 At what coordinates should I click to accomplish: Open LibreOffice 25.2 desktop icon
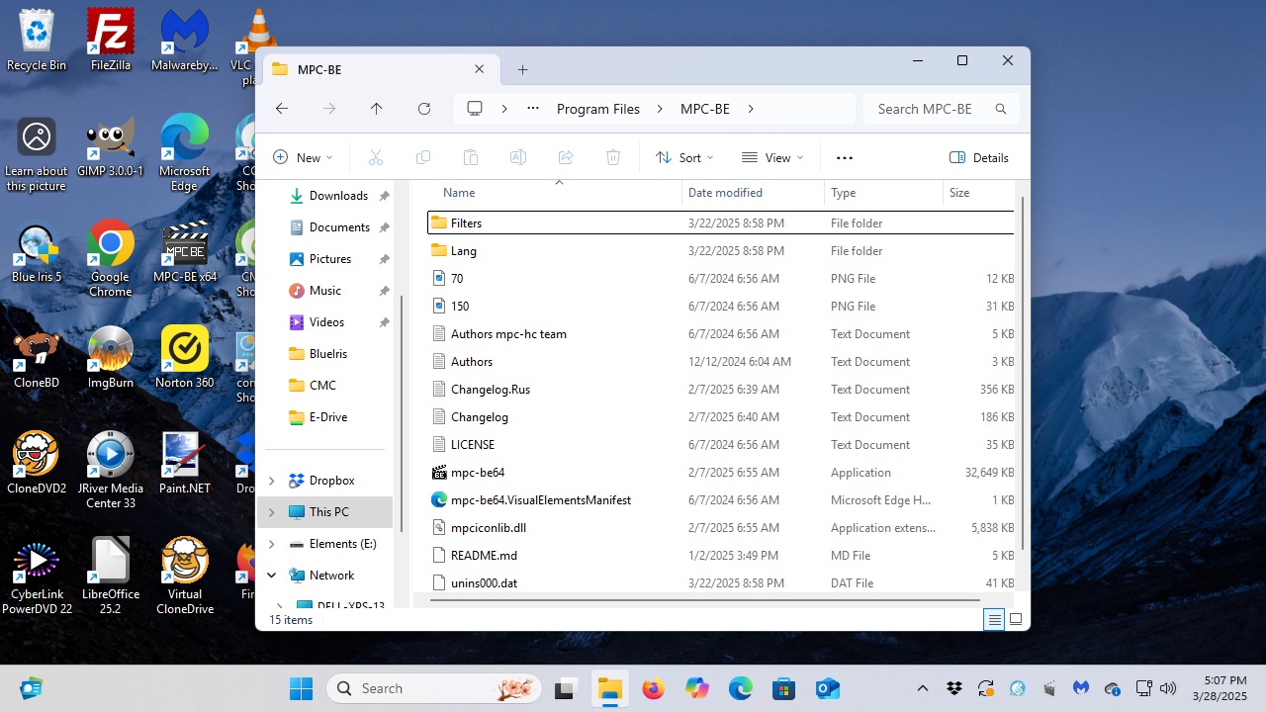(111, 577)
